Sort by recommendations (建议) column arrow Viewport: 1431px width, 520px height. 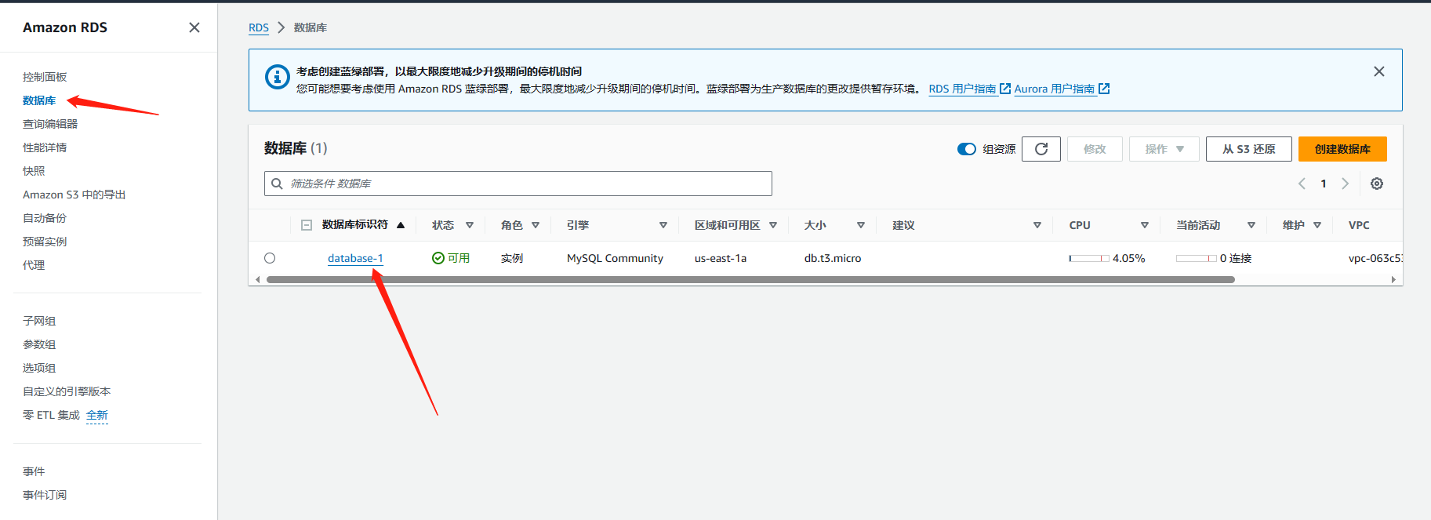pos(1037,225)
